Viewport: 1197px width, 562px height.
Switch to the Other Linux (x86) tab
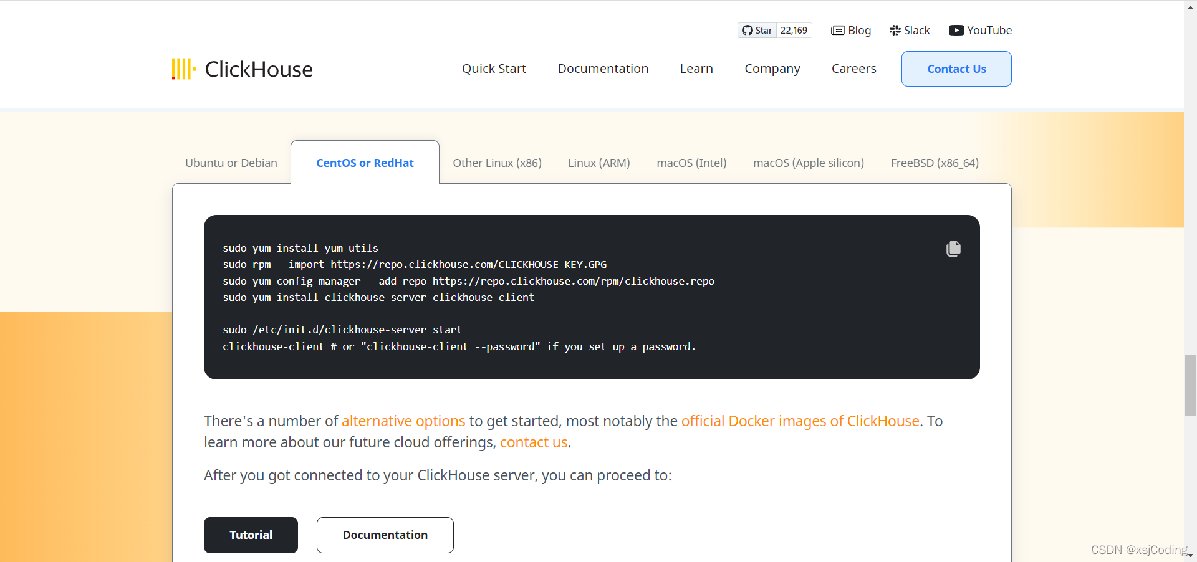tap(497, 163)
